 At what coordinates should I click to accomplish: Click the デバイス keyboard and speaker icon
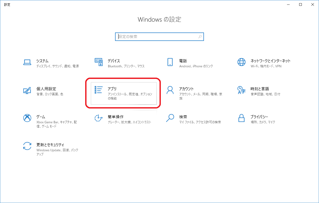click(99, 62)
